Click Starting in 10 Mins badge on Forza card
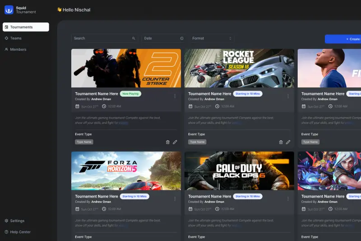 tap(134, 197)
